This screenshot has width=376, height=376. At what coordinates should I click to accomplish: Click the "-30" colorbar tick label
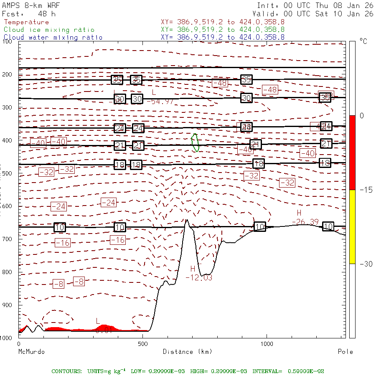pos(366,264)
